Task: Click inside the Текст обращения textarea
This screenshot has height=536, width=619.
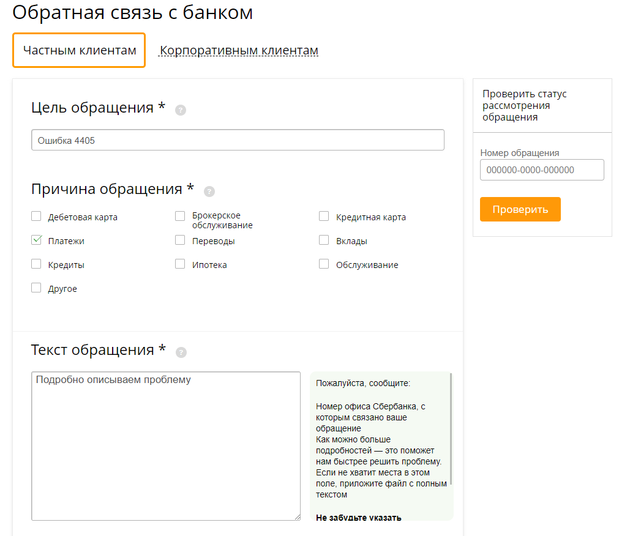Action: pos(166,446)
